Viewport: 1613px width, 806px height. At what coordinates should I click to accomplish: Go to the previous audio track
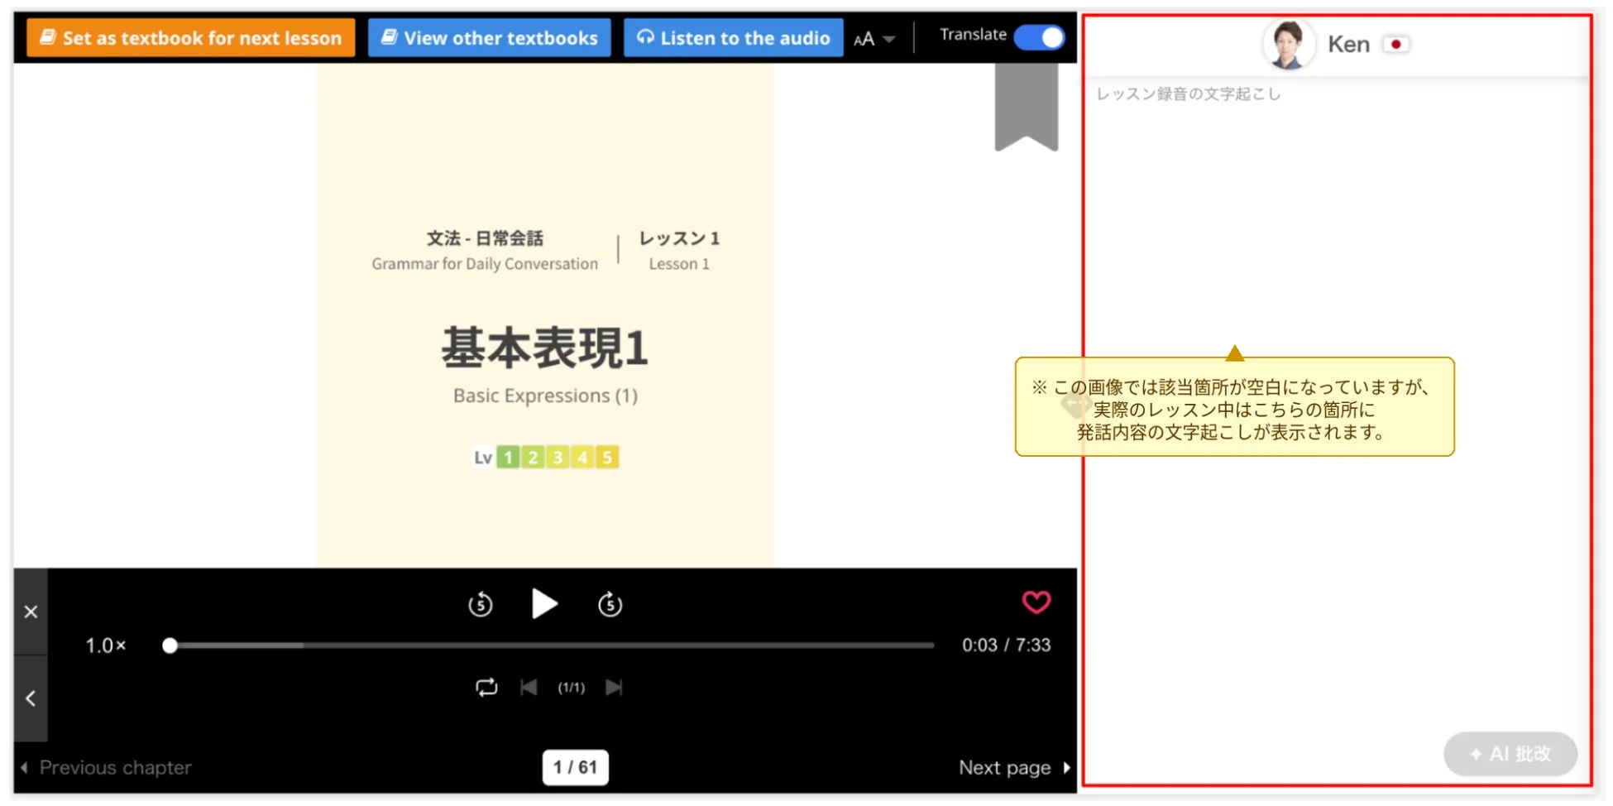529,687
